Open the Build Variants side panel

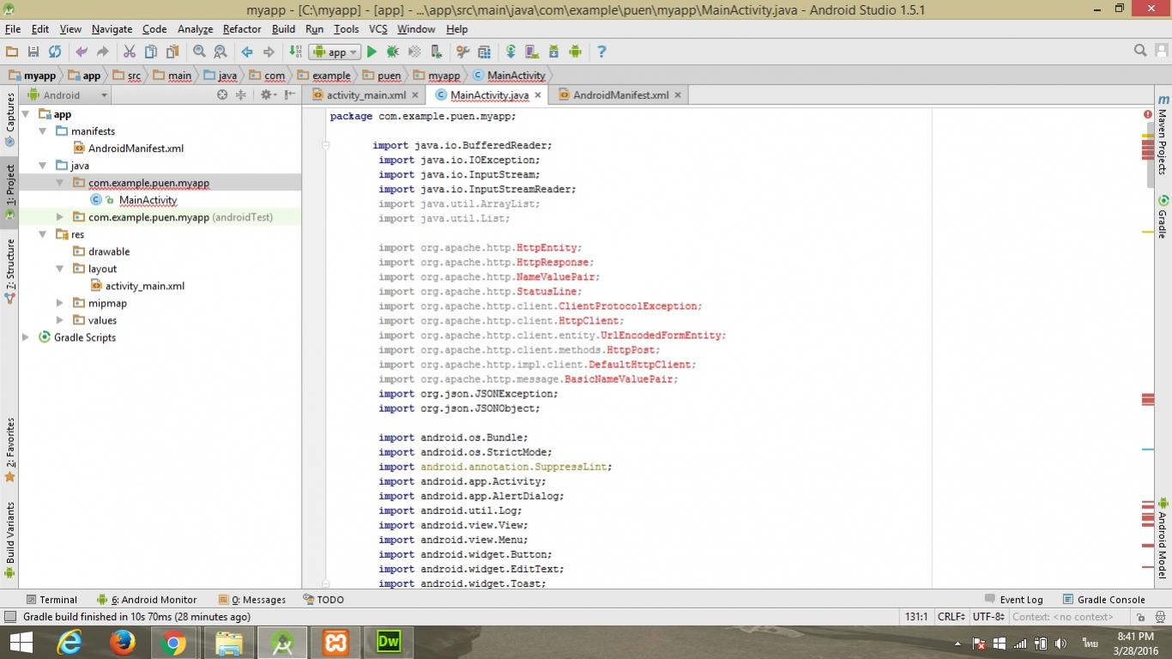click(10, 539)
